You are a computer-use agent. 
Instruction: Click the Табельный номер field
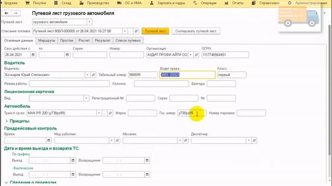[x=143, y=75]
